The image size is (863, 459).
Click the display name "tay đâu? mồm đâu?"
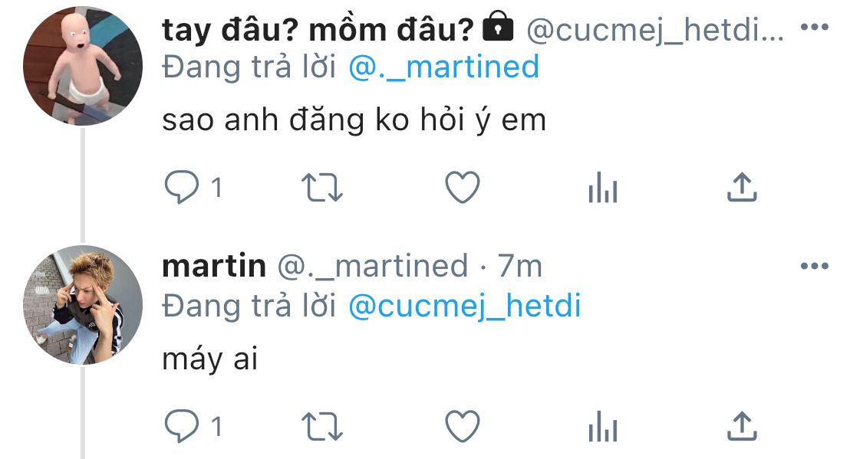pos(318,29)
